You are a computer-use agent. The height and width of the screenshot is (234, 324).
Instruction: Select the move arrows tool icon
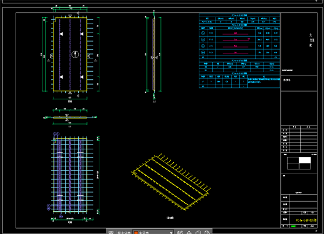click(x=189, y=232)
